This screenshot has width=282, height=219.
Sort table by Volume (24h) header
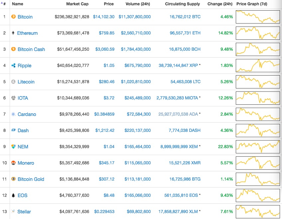click(x=138, y=4)
